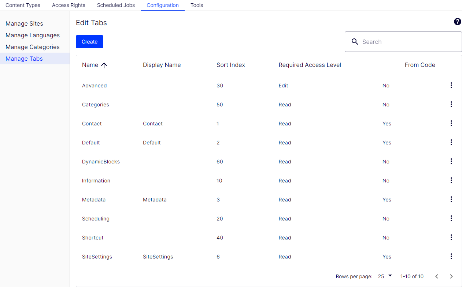Switch to Content Types tab

click(x=23, y=5)
